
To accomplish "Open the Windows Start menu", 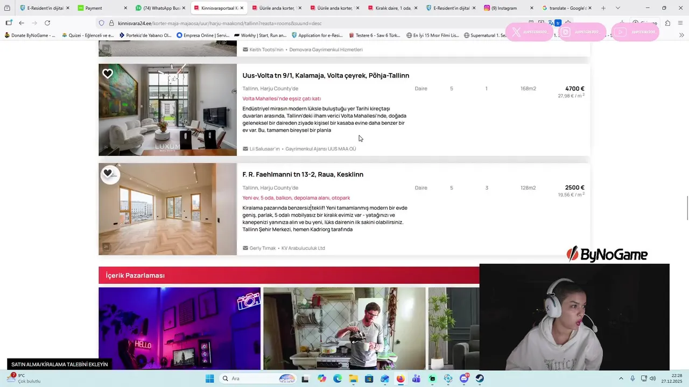I will 210,378.
